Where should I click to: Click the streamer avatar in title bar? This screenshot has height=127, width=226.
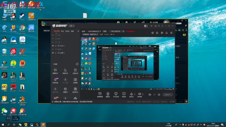(146, 26)
